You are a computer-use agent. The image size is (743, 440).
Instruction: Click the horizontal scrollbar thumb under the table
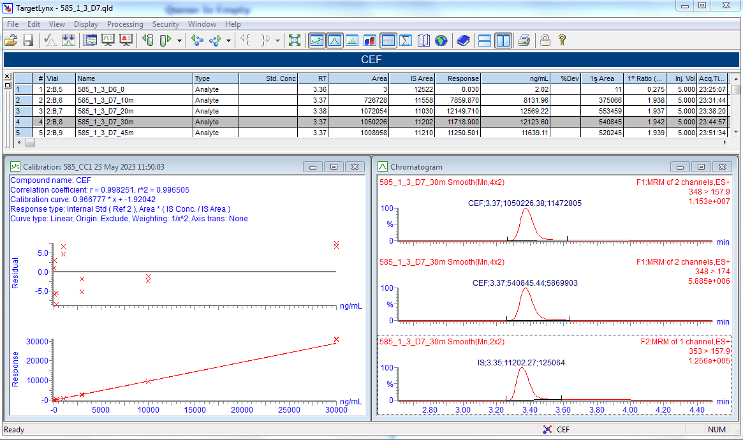point(30,142)
